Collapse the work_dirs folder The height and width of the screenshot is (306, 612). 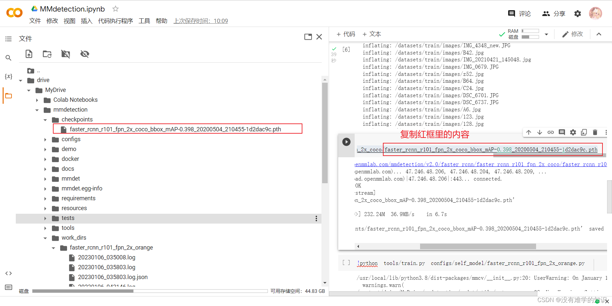(x=45, y=238)
